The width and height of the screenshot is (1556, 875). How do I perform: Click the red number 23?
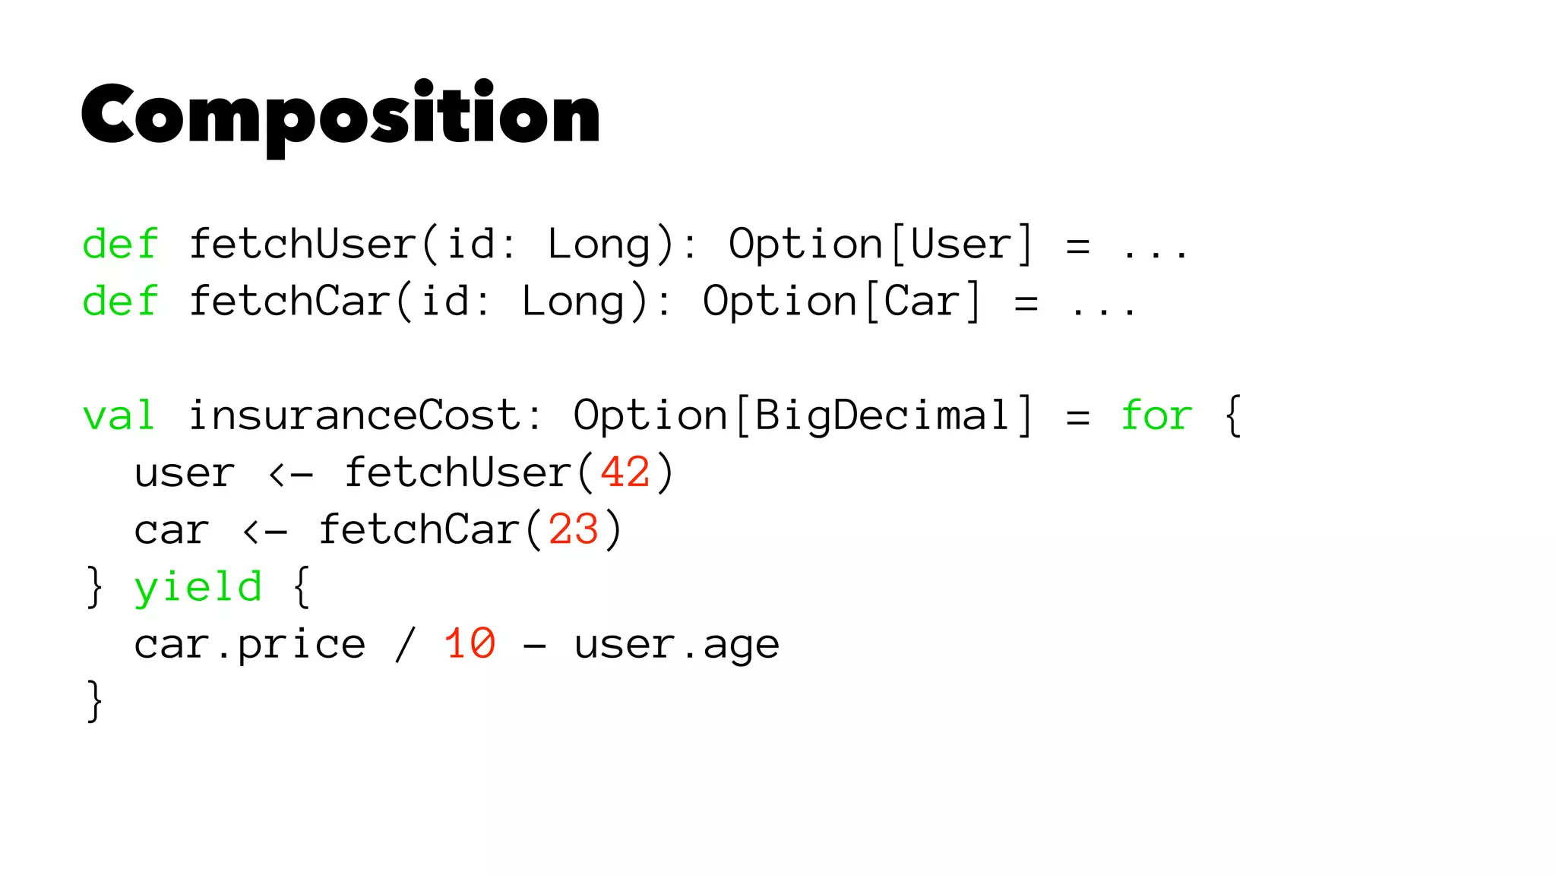(x=573, y=530)
